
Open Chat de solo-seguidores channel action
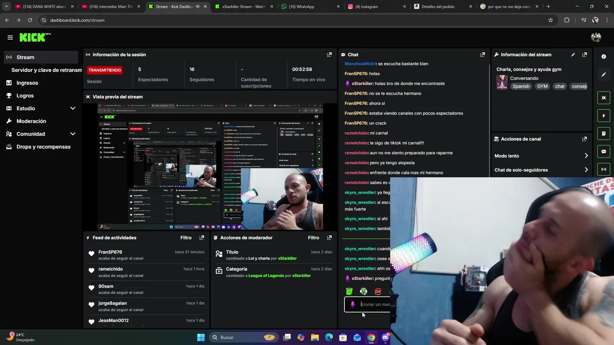point(541,170)
